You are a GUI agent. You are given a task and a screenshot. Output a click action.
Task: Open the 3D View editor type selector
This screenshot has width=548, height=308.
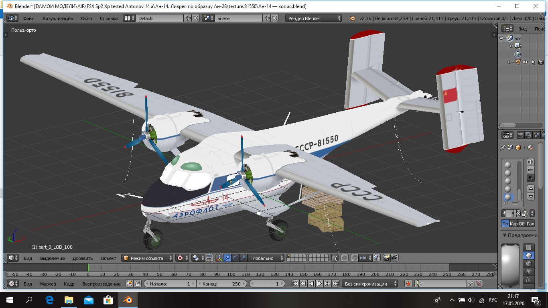(x=13, y=258)
